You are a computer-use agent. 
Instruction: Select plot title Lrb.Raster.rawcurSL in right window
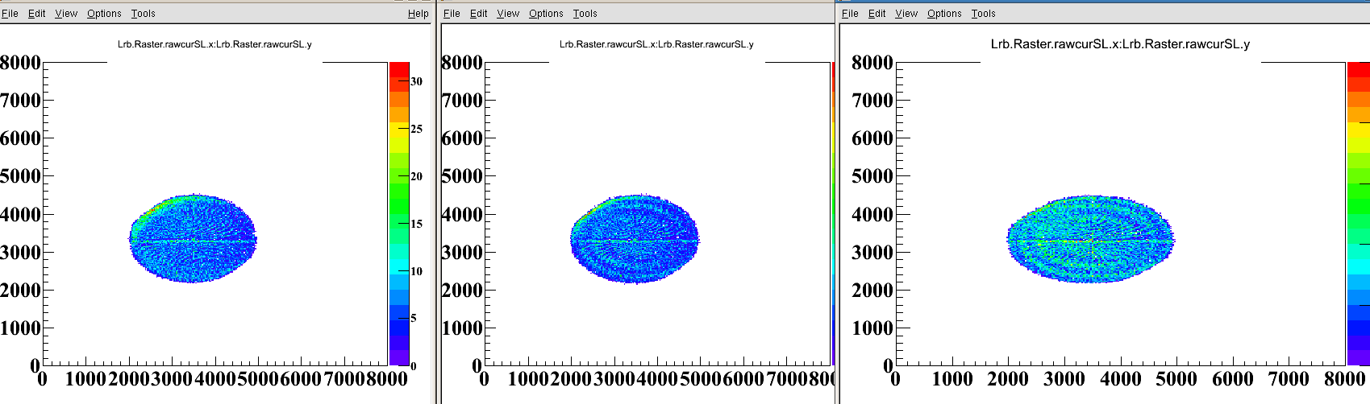coord(1120,44)
